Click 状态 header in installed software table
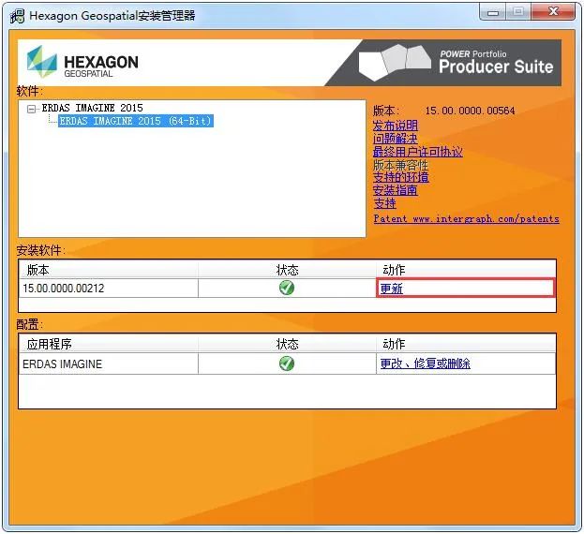The image size is (584, 534). [x=287, y=270]
